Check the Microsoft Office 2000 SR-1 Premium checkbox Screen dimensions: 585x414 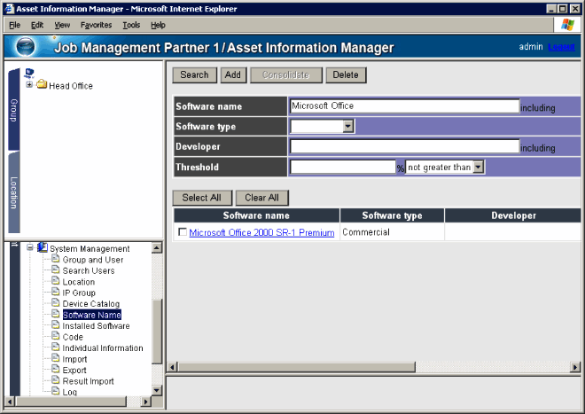point(183,233)
